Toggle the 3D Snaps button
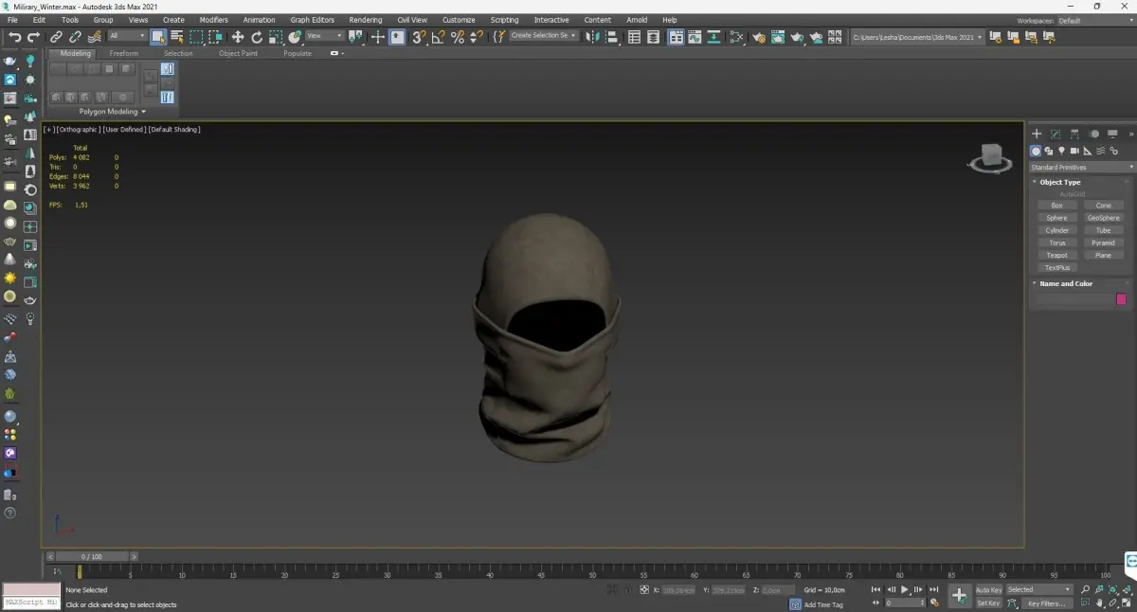 418,37
